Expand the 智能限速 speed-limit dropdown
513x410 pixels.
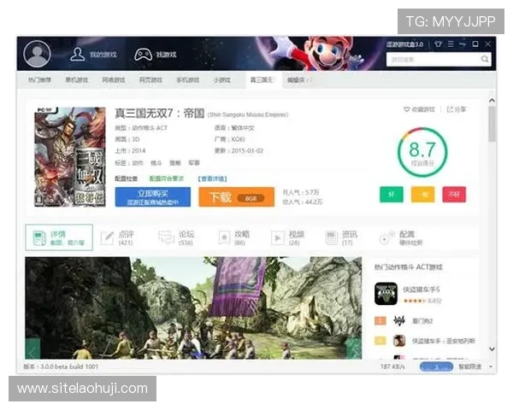point(491,366)
